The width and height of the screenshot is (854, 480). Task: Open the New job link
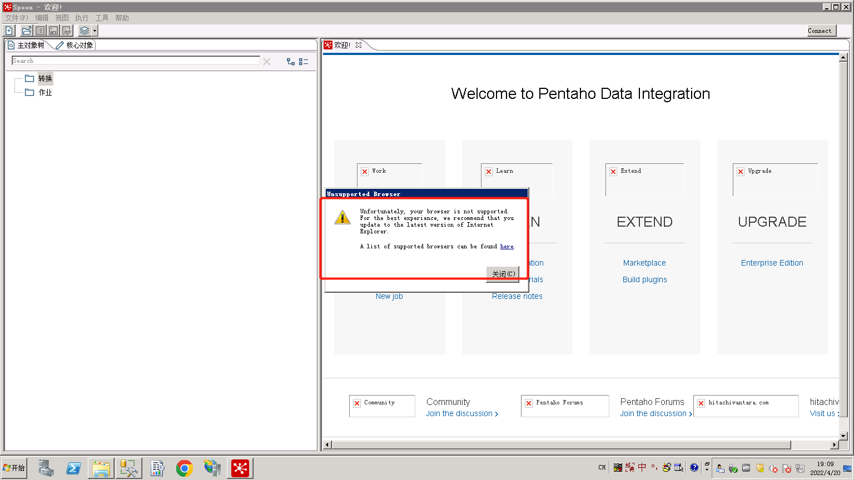click(389, 296)
